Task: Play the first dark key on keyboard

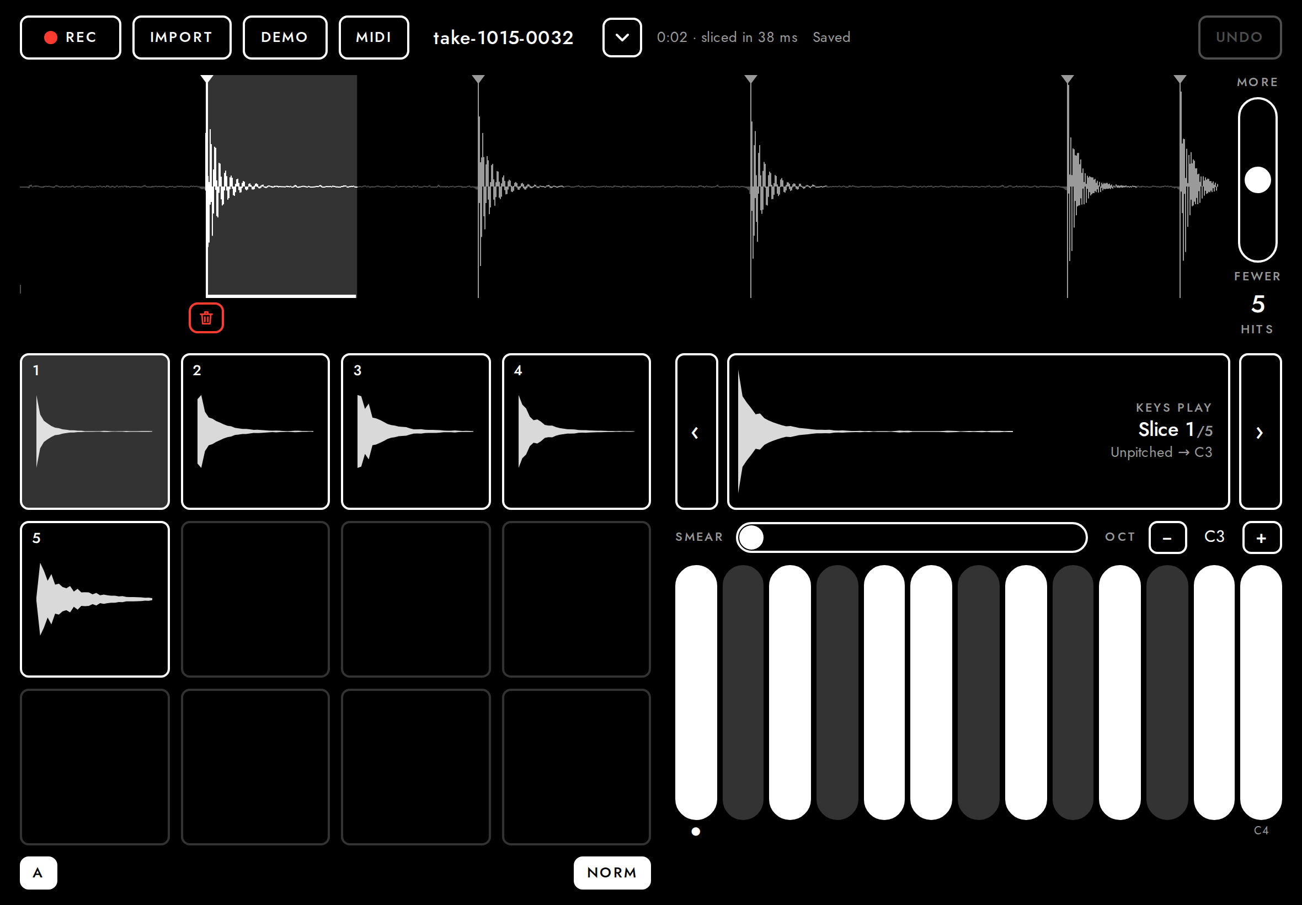Action: click(743, 692)
